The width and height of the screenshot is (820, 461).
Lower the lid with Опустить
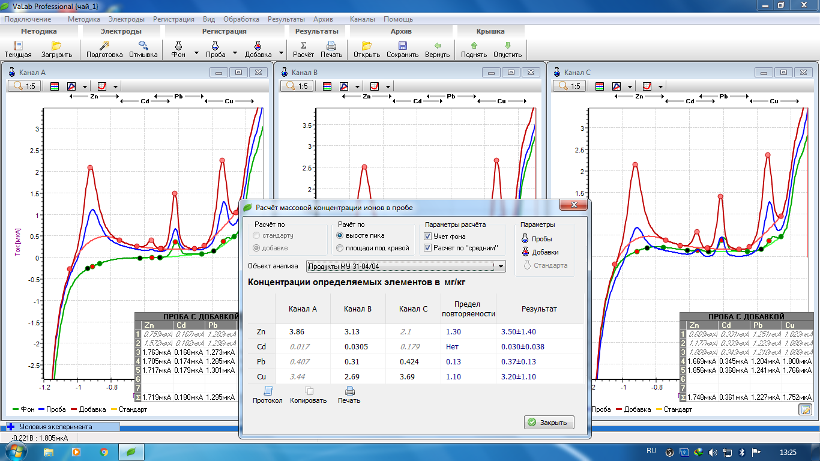508,49
